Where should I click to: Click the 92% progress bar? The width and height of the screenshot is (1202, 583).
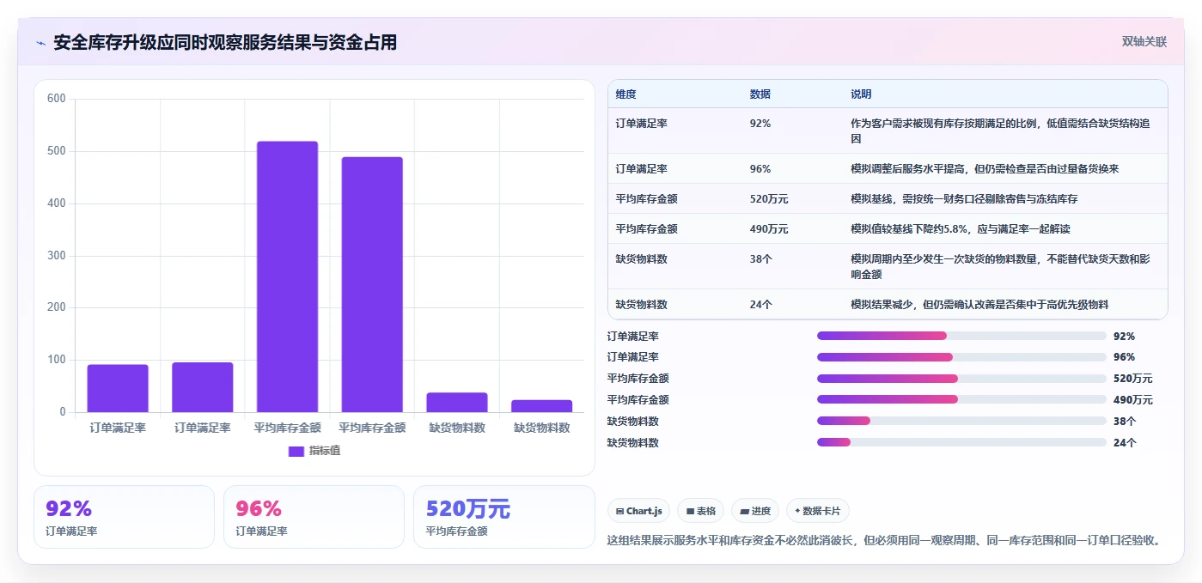coord(961,336)
